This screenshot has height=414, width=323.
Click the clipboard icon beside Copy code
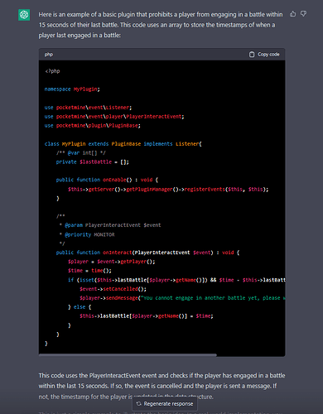pos(252,55)
